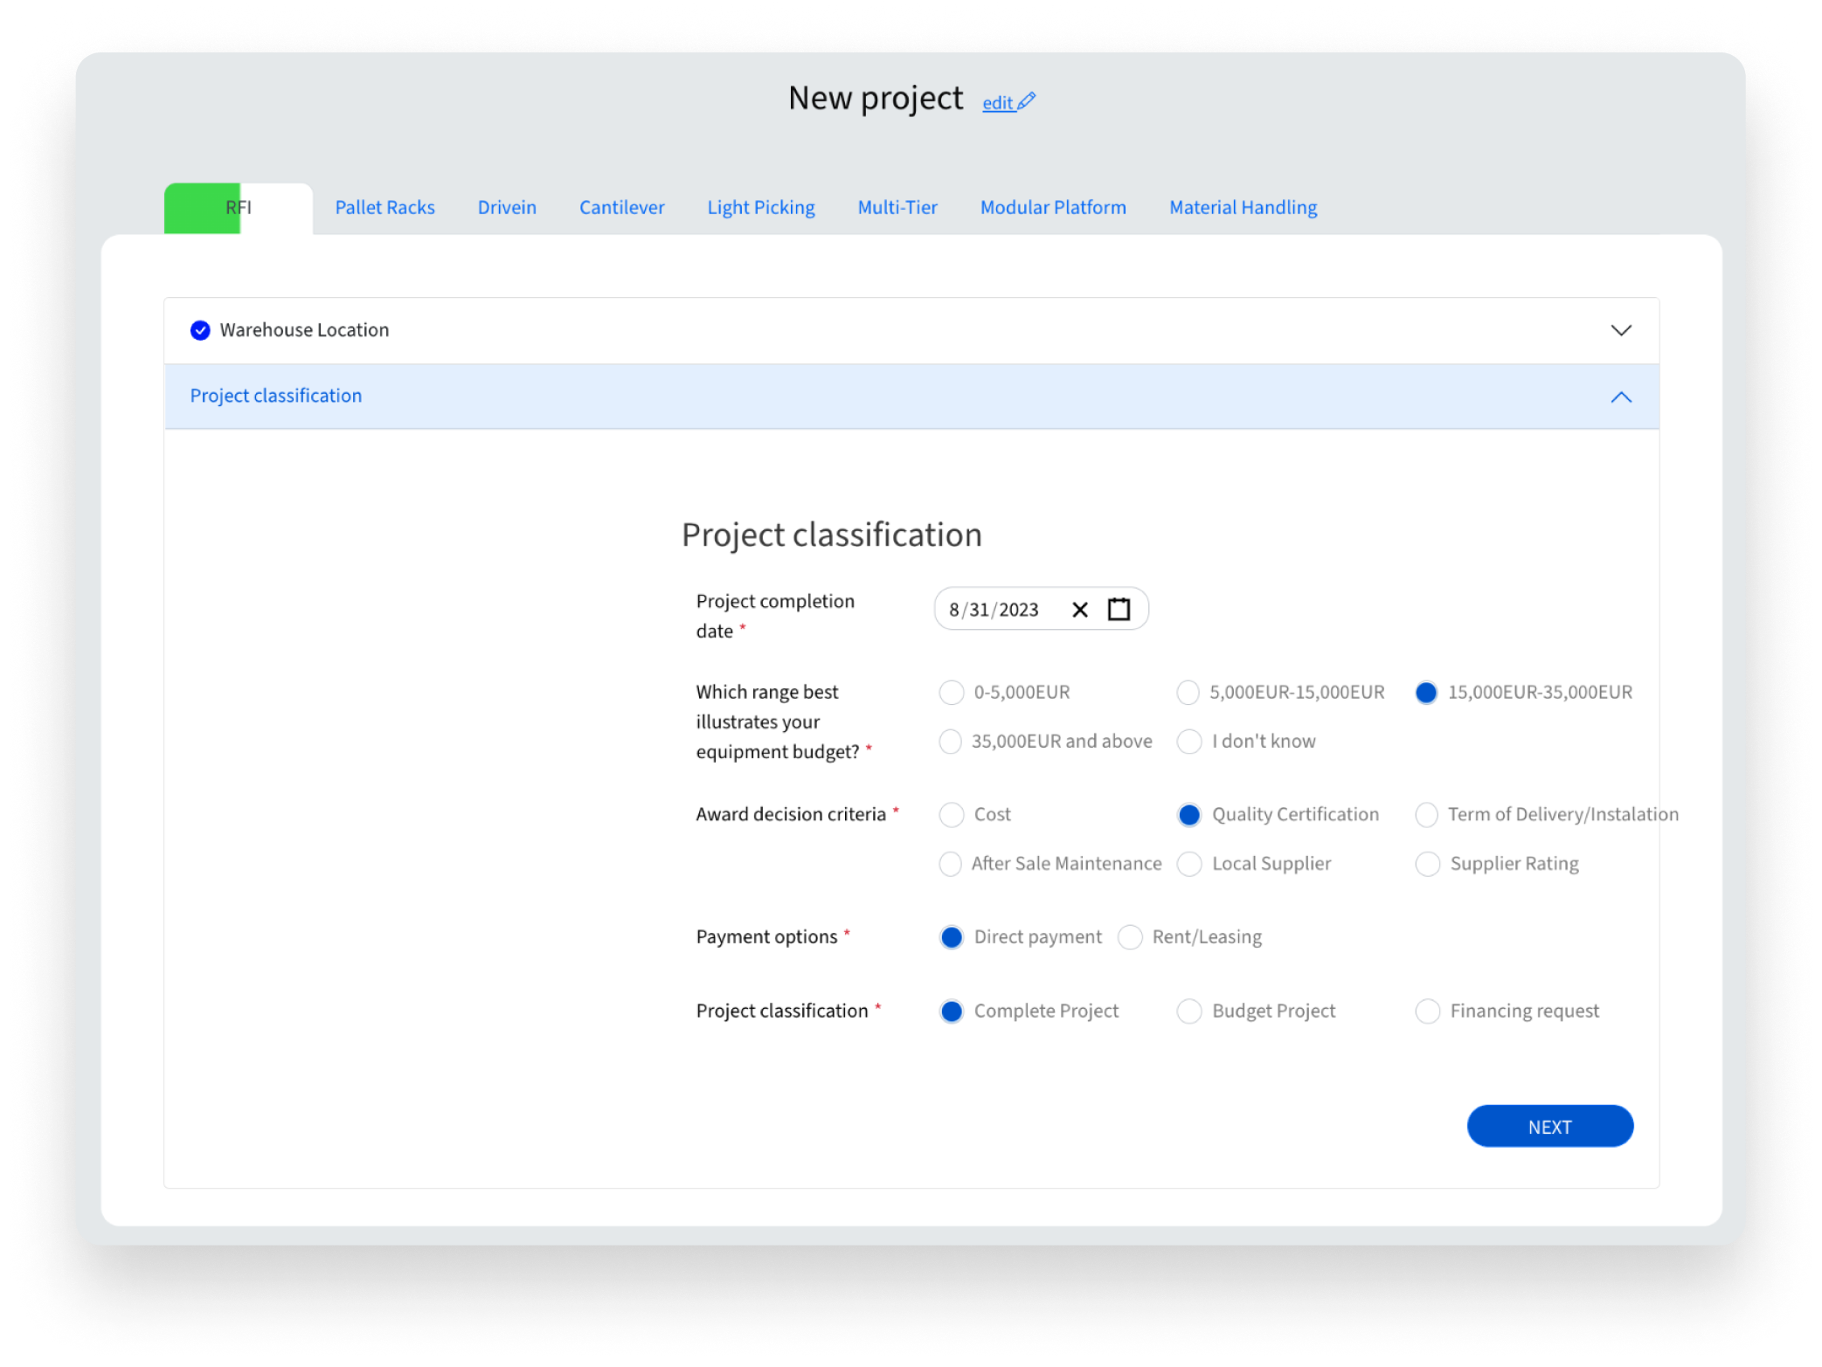Click the pencil edit icon beside New project
This screenshot has width=1822, height=1367.
(x=1027, y=101)
